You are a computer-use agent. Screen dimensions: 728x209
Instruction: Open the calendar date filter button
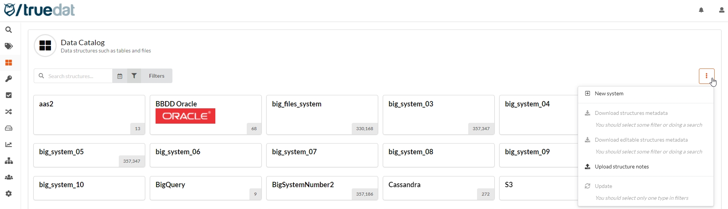[120, 76]
